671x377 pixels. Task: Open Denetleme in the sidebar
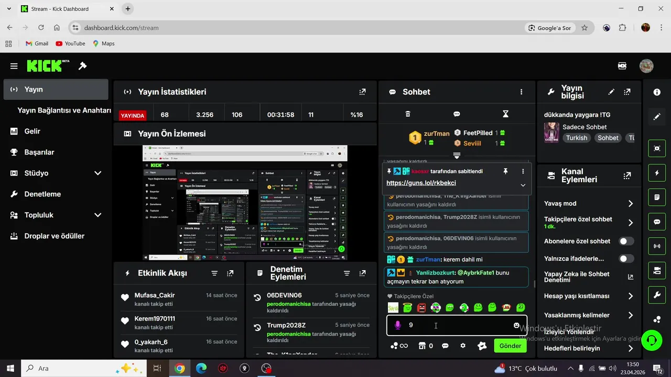pos(56,194)
